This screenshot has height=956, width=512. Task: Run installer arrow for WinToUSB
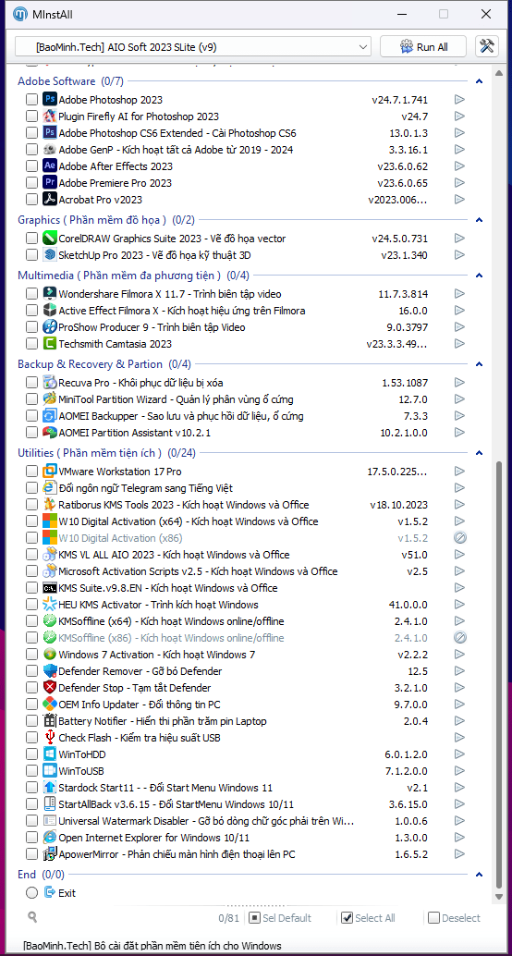[x=459, y=771]
